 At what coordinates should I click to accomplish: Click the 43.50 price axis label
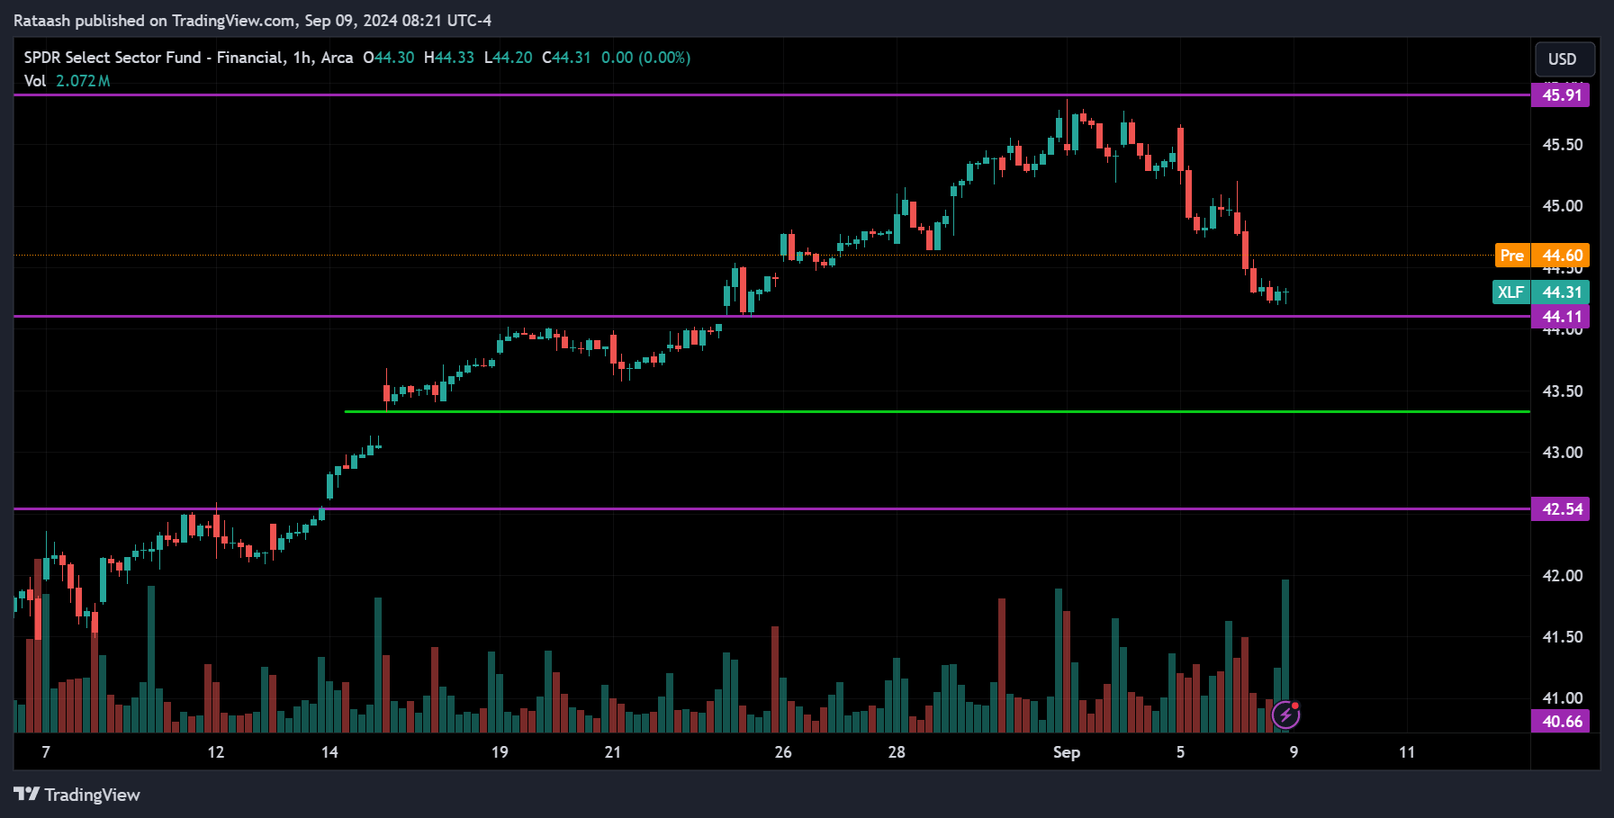(x=1563, y=391)
